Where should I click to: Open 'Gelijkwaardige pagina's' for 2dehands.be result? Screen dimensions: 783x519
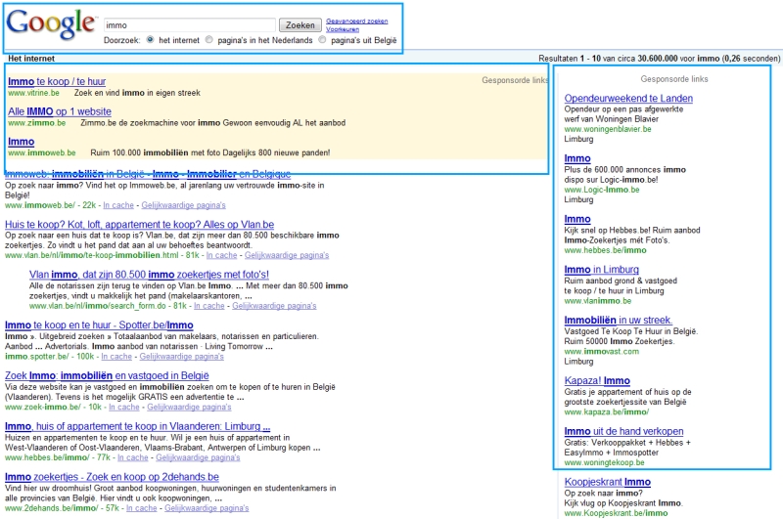pyautogui.click(x=207, y=508)
